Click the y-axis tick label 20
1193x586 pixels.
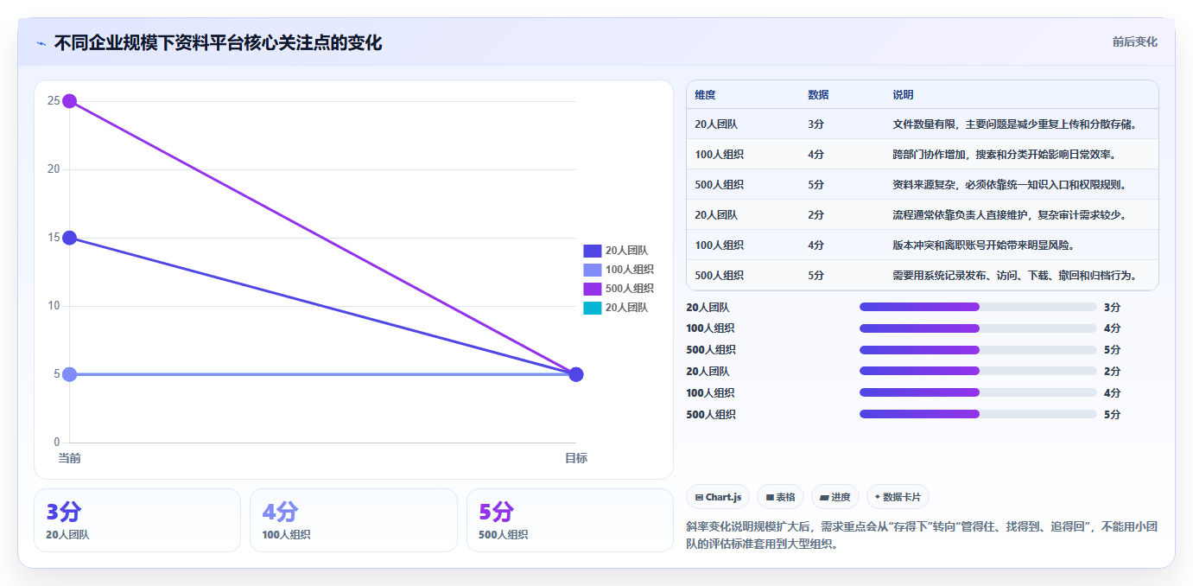coord(54,169)
